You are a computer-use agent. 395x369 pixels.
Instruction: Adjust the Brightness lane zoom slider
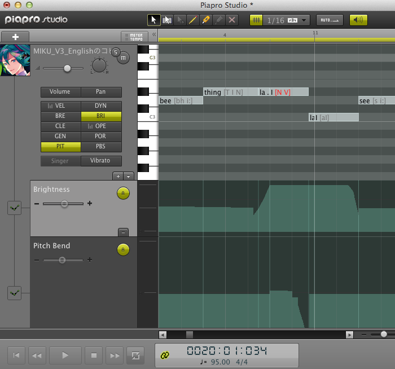pyautogui.click(x=64, y=204)
